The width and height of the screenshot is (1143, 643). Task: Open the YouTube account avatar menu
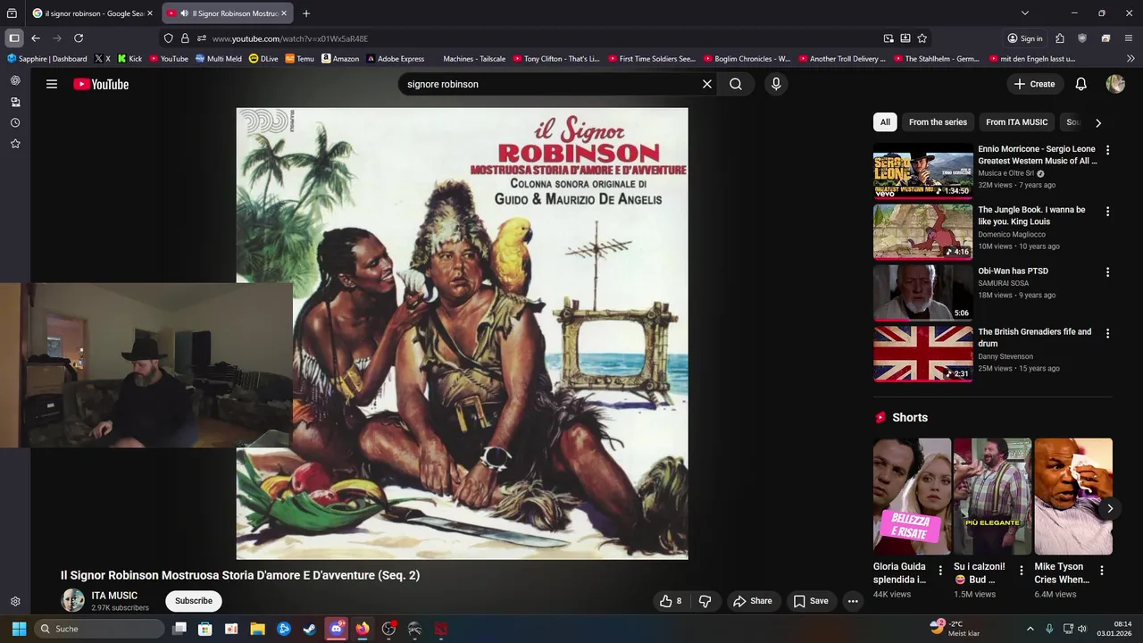[1115, 84]
